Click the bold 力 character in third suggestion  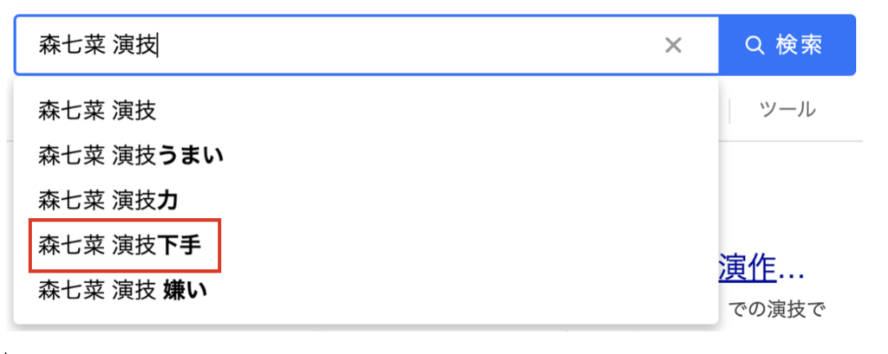coord(167,200)
